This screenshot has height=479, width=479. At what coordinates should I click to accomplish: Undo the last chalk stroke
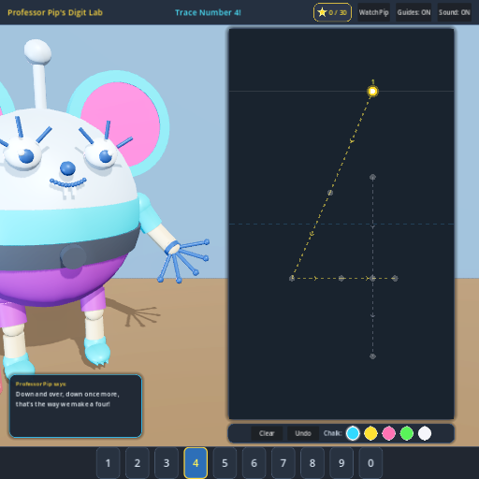pos(303,433)
